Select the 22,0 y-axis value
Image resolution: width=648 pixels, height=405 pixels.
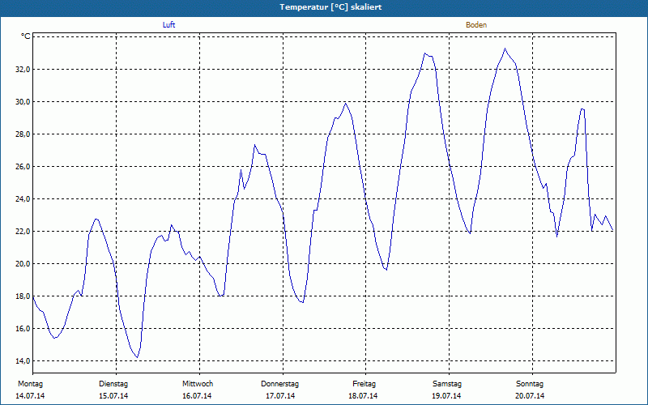(23, 232)
